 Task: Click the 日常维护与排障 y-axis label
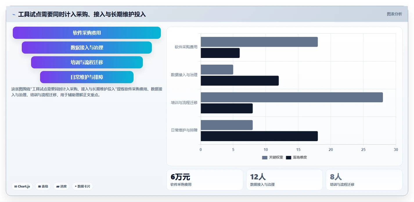point(184,130)
